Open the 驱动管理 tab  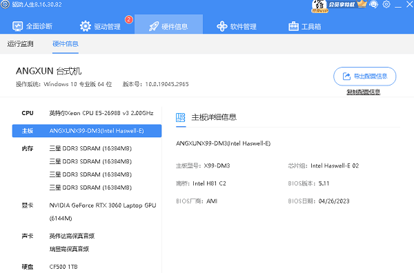tap(100, 26)
